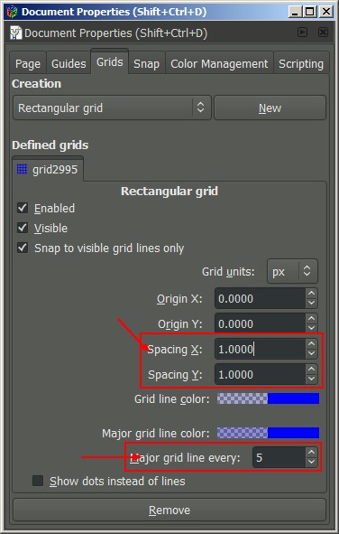Image resolution: width=339 pixels, height=534 pixels.
Task: Click the Major grid line every field
Action: click(279, 457)
